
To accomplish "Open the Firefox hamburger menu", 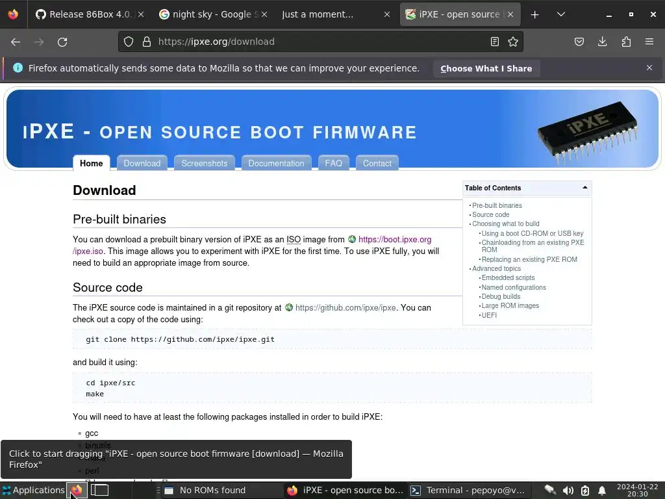I will click(x=649, y=42).
